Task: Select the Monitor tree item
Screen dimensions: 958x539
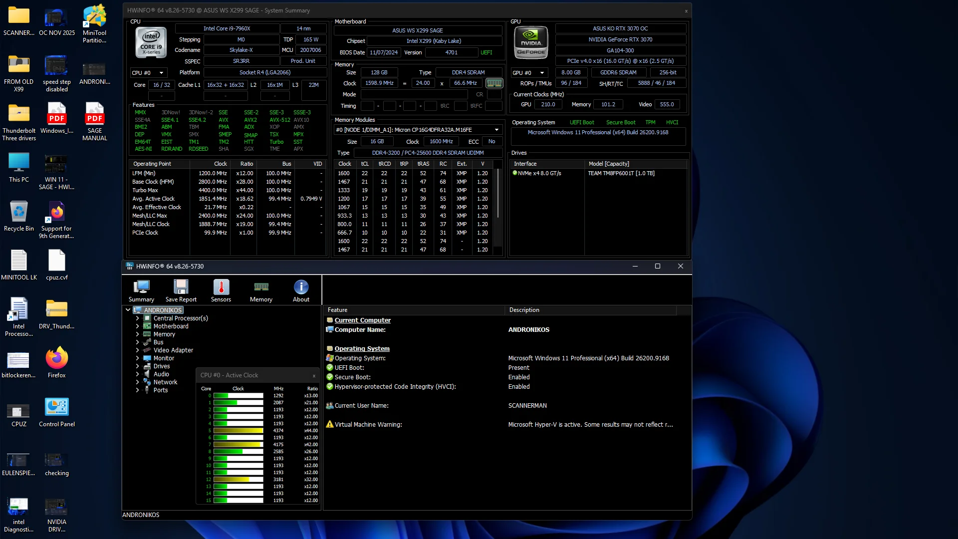Action: (164, 358)
